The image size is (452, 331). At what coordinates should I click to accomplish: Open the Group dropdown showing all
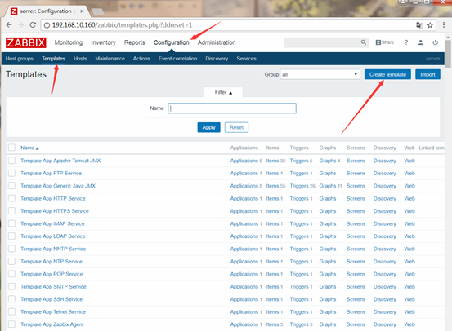pos(320,74)
